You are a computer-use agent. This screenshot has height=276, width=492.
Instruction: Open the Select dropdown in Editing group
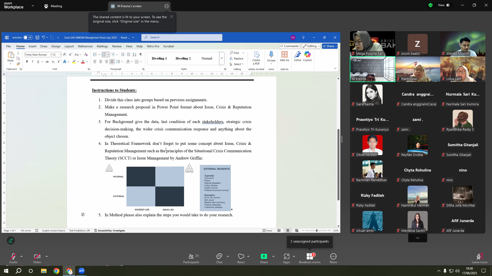point(237,64)
